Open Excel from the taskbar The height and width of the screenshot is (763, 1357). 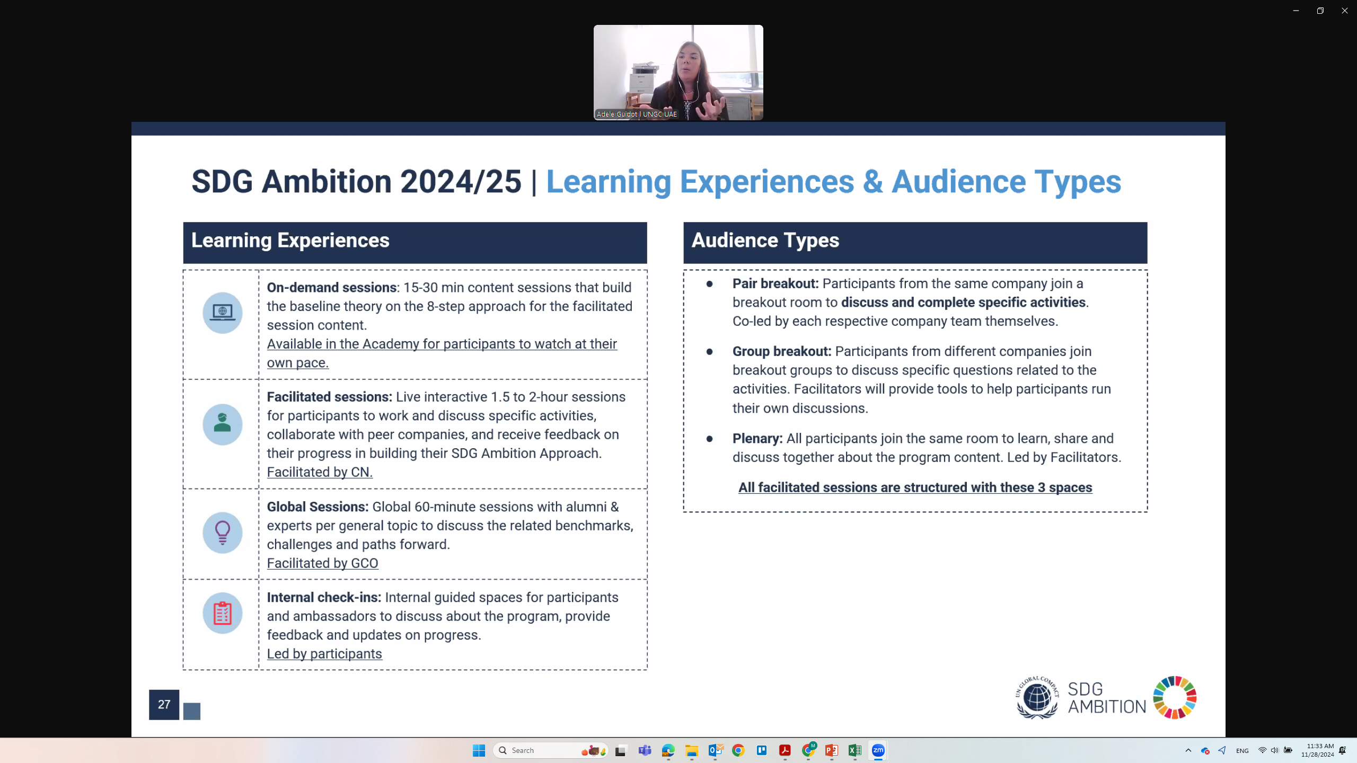coord(854,750)
